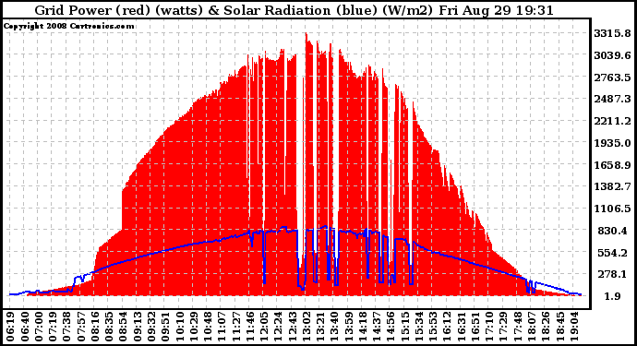Click the 2211.2 y-axis value
The height and width of the screenshot is (346, 637).
(x=612, y=121)
